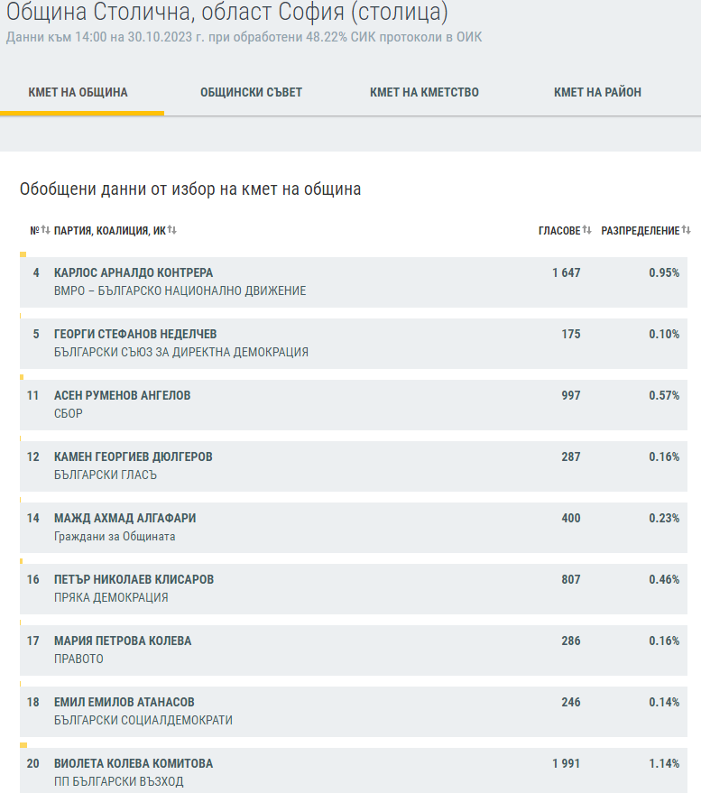Screen dimensions: 701x793
Task: Select row of ГЕОРГИ СТЕФАНОВ НЕДЕЛЧЕВ
Action: (x=135, y=334)
